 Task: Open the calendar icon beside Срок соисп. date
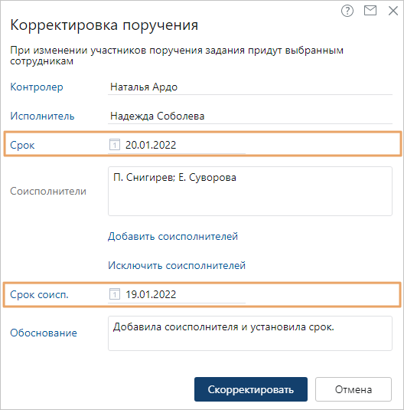pos(114,294)
